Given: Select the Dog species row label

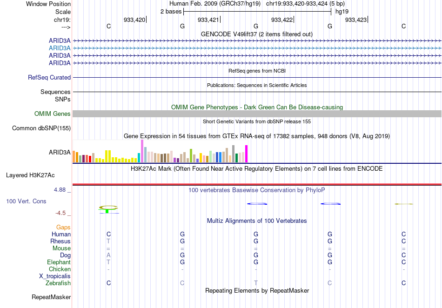Looking at the screenshot, I should click(x=66, y=255).
